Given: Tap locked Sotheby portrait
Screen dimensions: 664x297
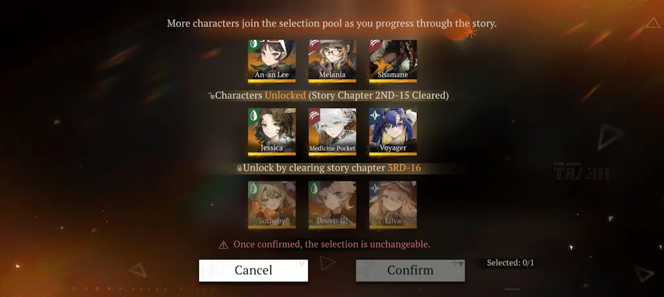Looking at the screenshot, I should click(272, 205).
